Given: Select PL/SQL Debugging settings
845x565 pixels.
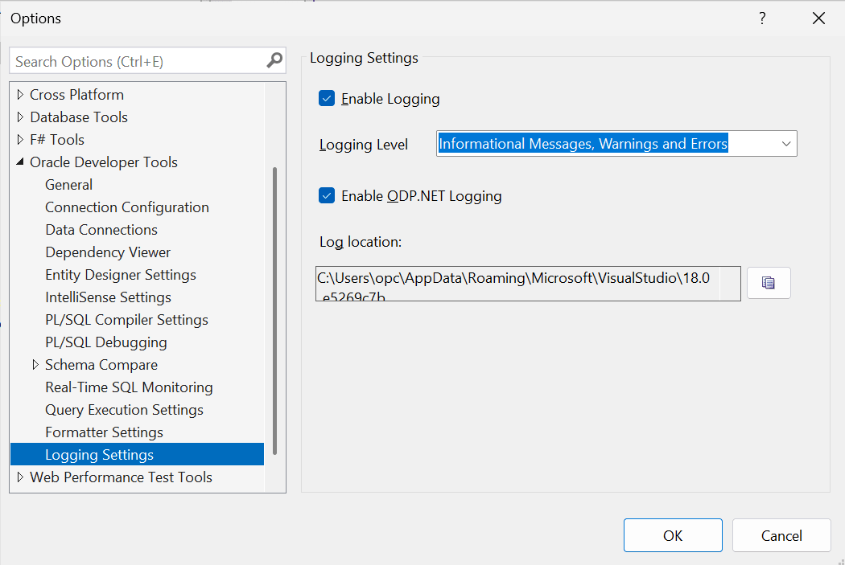Looking at the screenshot, I should click(x=105, y=342).
